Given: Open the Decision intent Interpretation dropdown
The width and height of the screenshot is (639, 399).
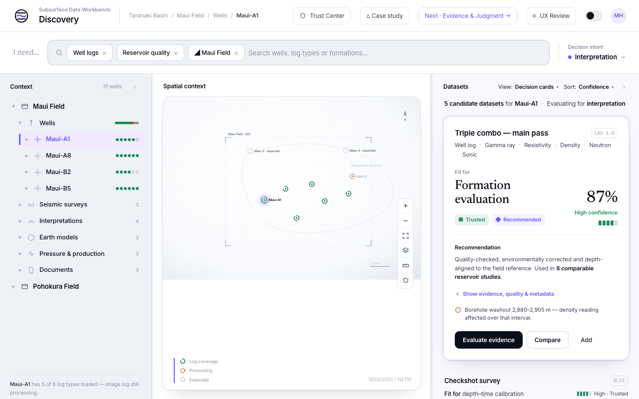Looking at the screenshot, I should pos(597,57).
